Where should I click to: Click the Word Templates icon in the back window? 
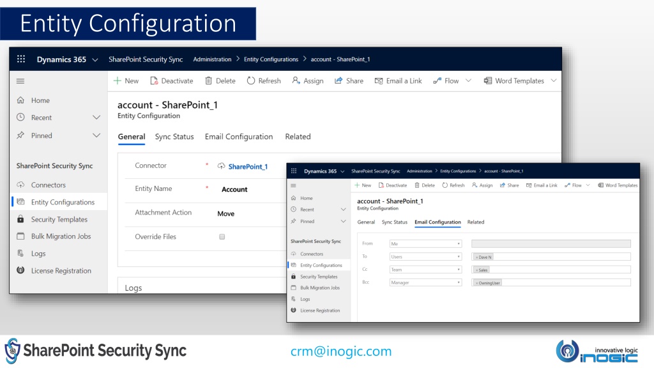click(487, 80)
